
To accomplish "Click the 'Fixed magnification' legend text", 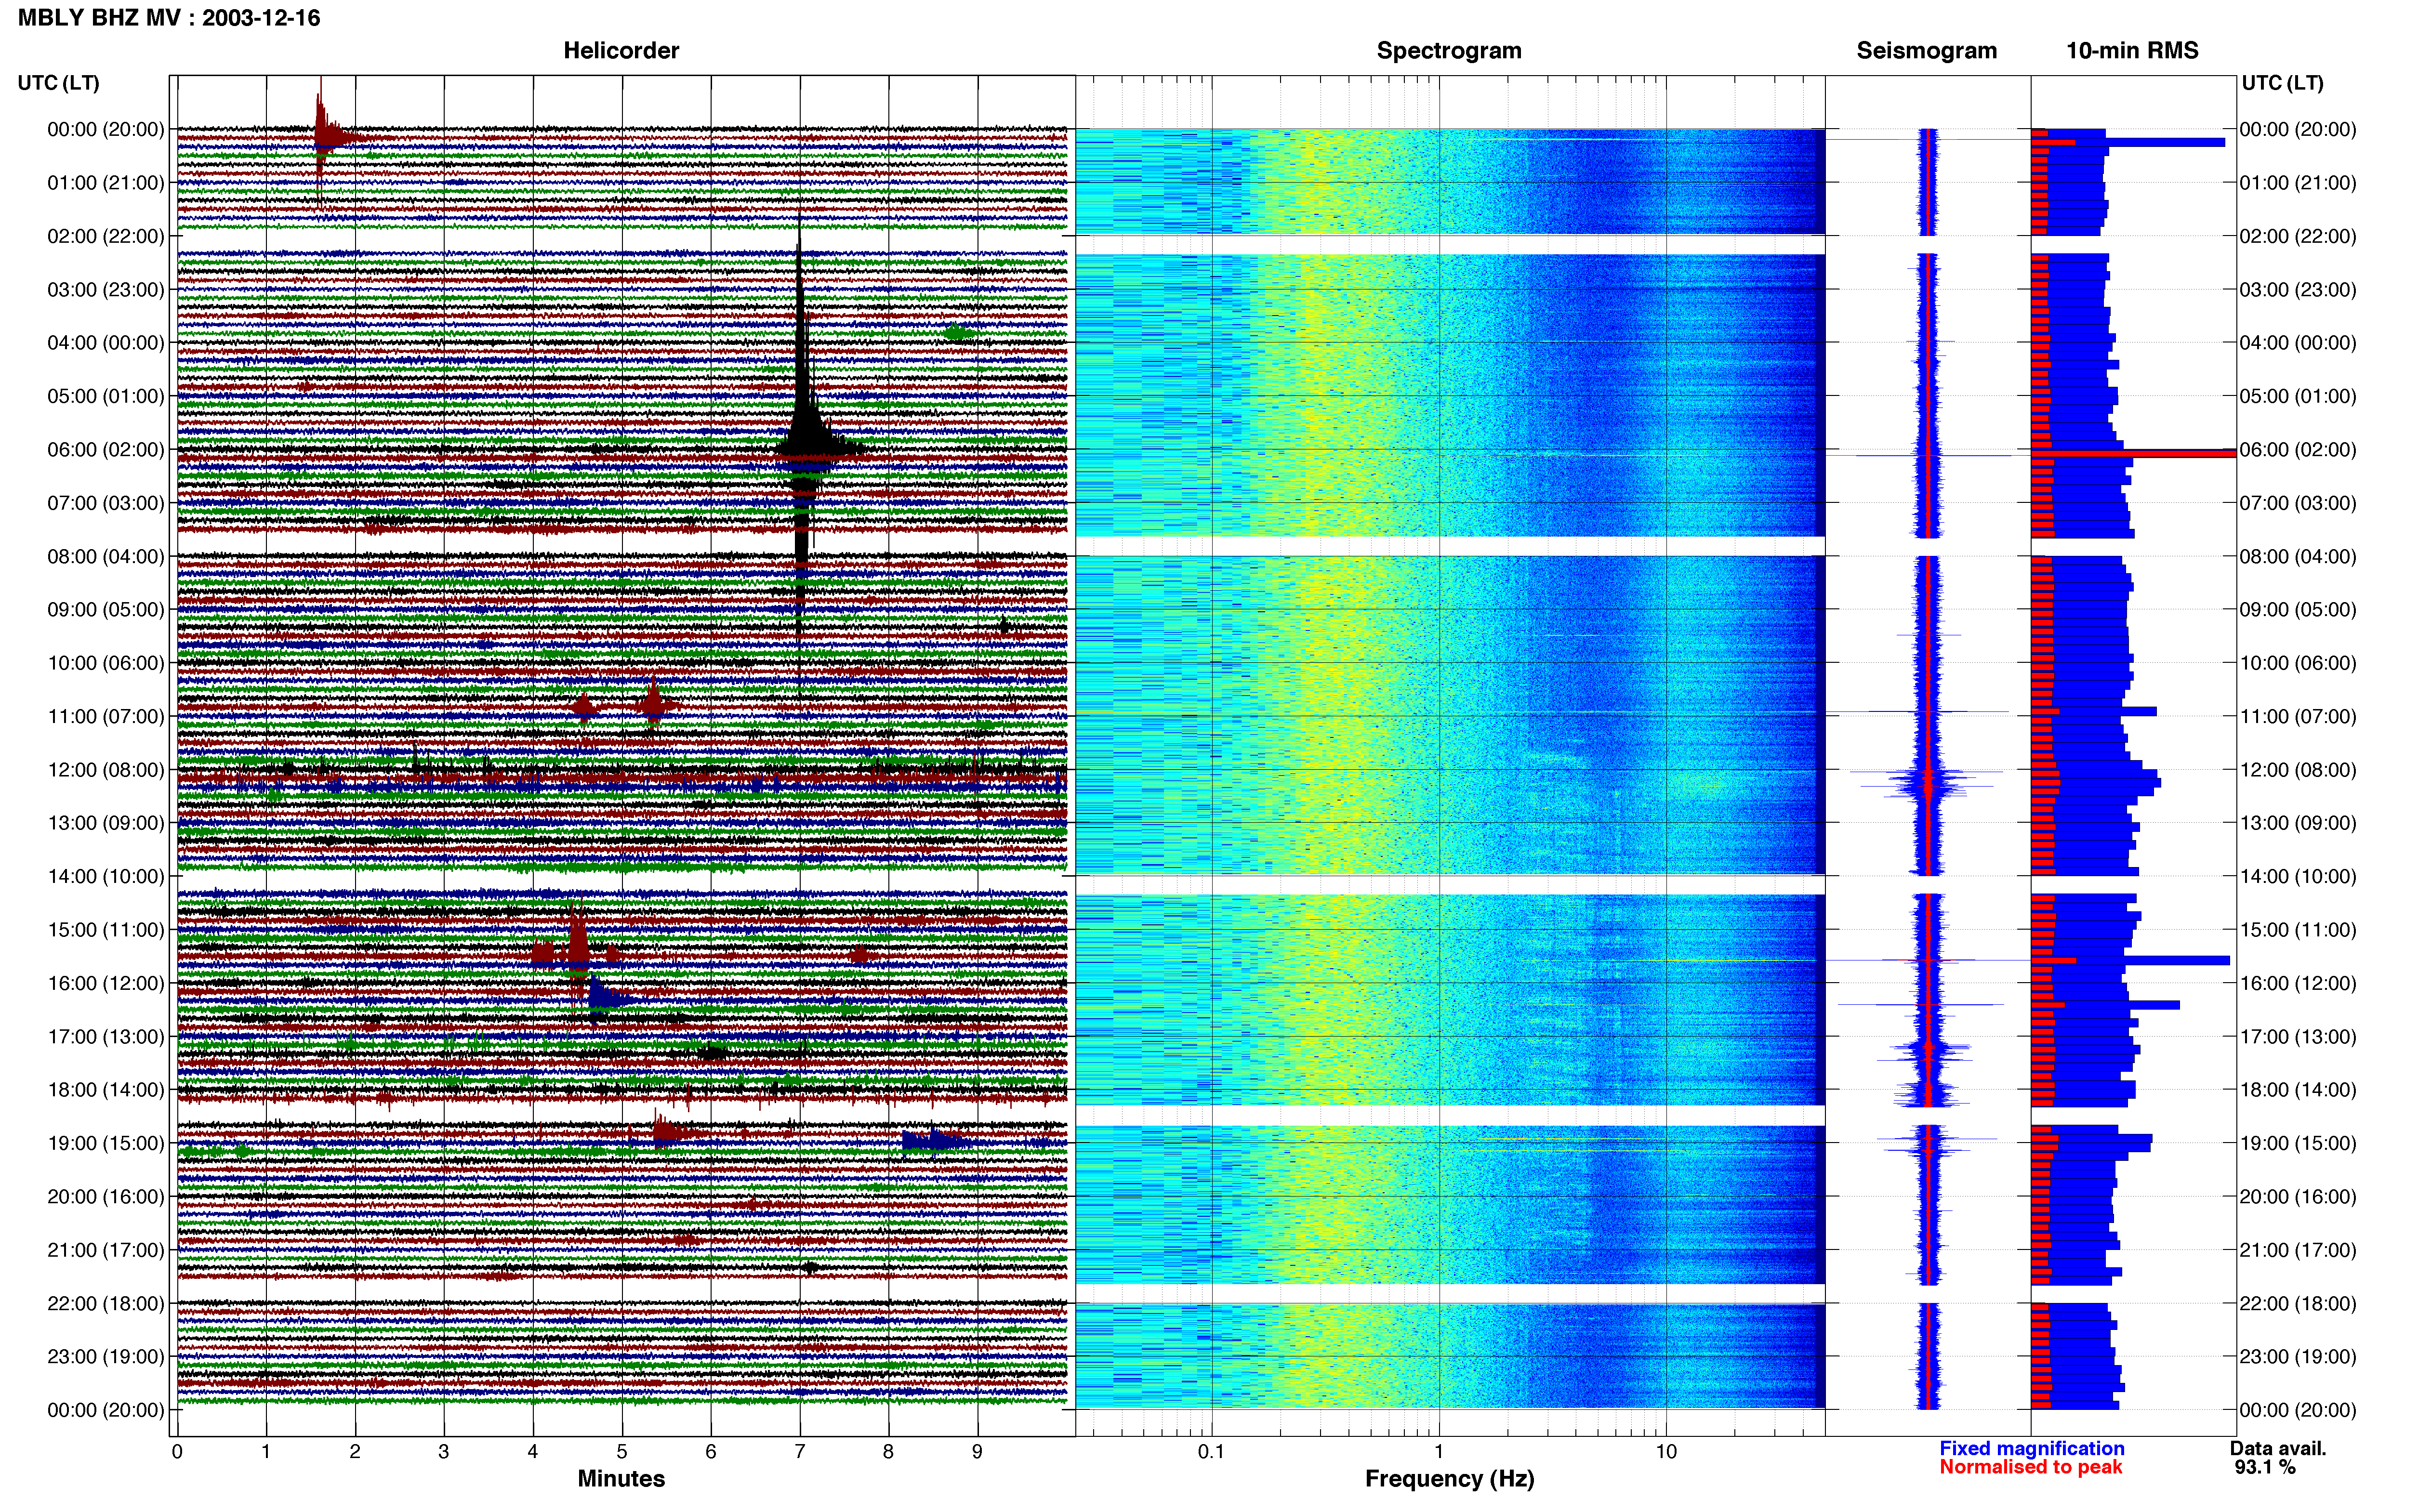I will click(x=2031, y=1448).
